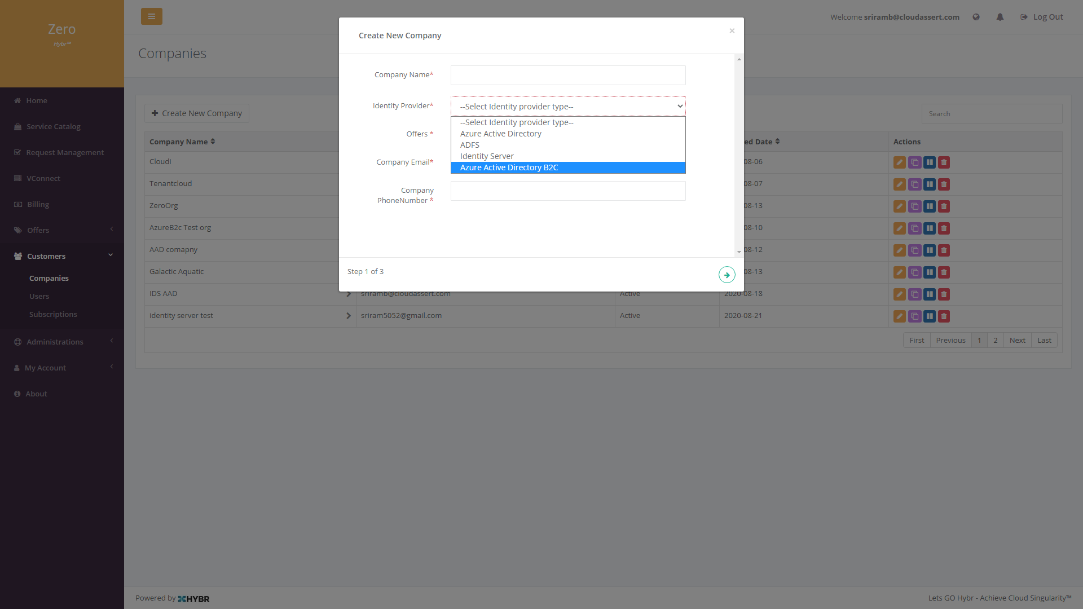Edit the Galactic Aquatic row
1083x609 pixels.
point(900,272)
